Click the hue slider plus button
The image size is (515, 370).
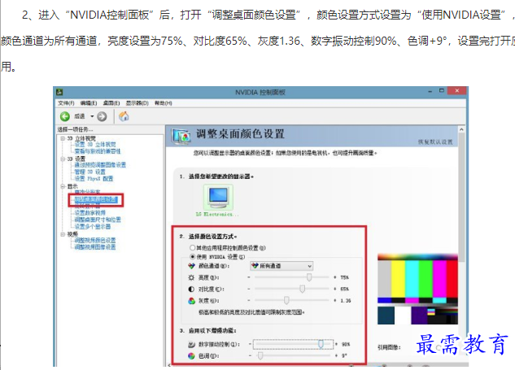[336, 355]
